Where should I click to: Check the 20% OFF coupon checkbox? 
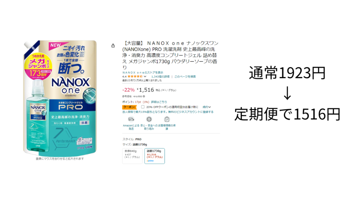[x=143, y=107]
